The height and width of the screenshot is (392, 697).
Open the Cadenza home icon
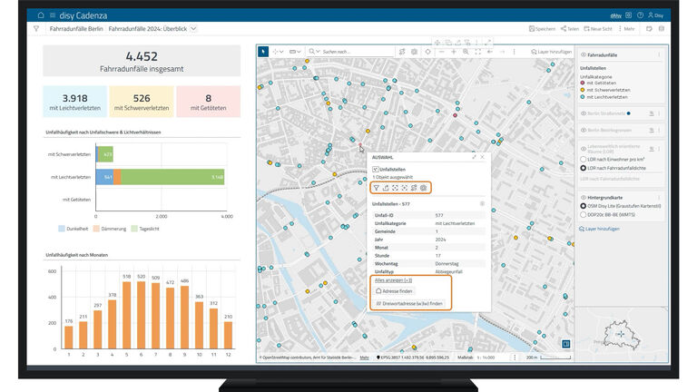41,15
